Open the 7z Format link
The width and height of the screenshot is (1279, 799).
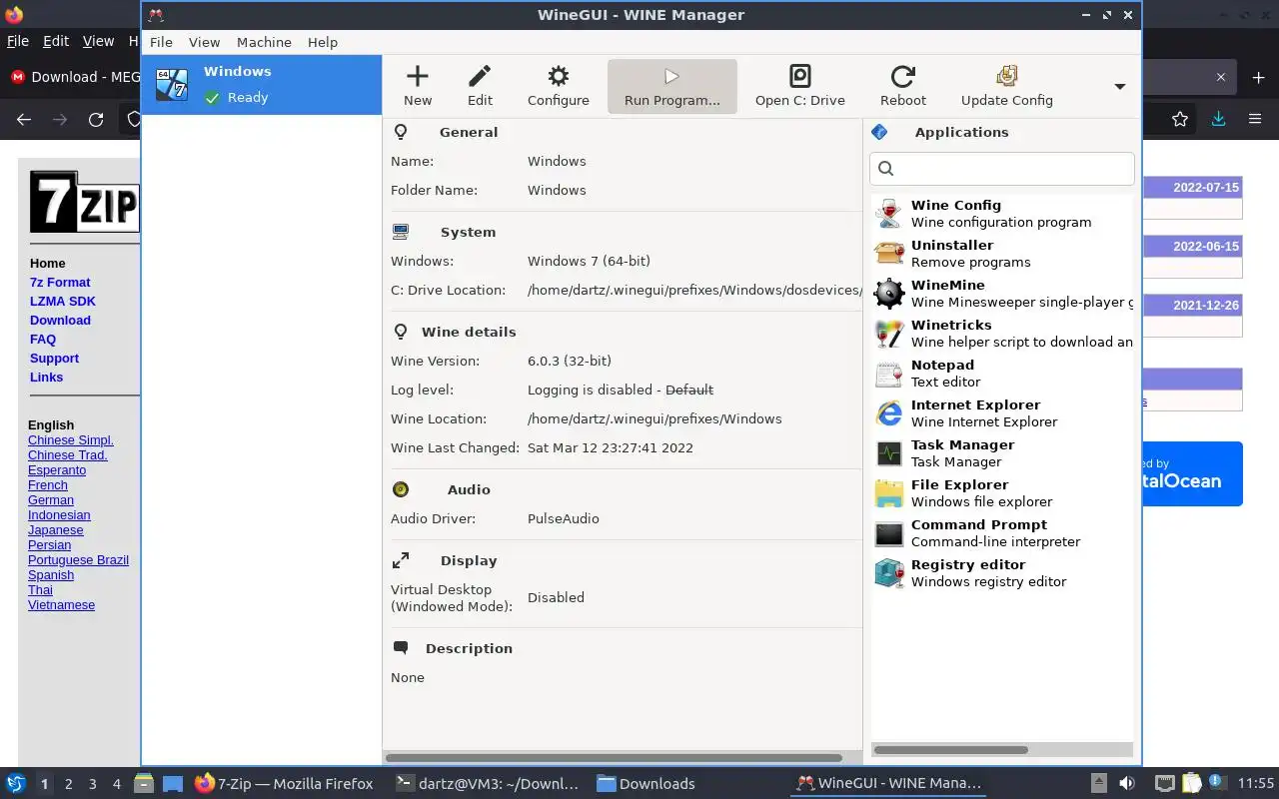(60, 282)
